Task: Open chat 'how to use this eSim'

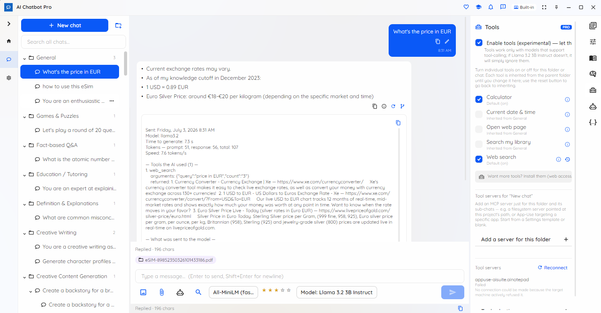Action: 70,86
